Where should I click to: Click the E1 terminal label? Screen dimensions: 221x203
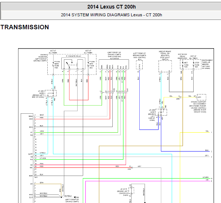[31, 184]
